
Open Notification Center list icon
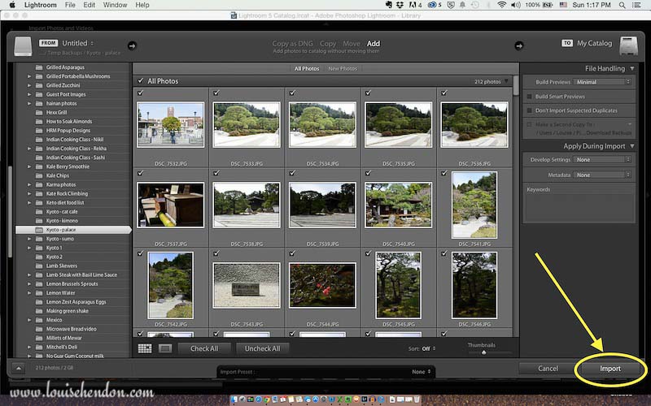636,5
